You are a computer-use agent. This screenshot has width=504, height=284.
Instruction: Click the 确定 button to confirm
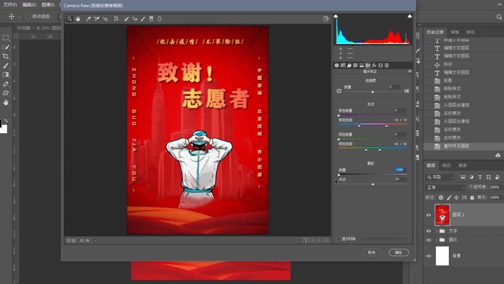[x=398, y=252]
